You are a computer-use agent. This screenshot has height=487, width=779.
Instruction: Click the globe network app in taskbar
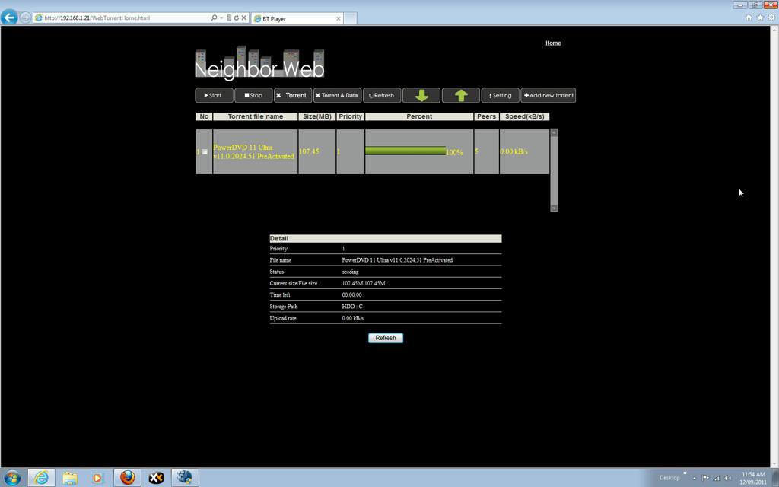[185, 478]
